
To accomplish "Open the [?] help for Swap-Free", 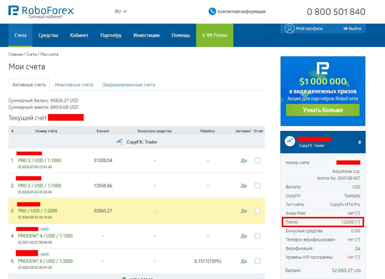I will coord(358,213).
